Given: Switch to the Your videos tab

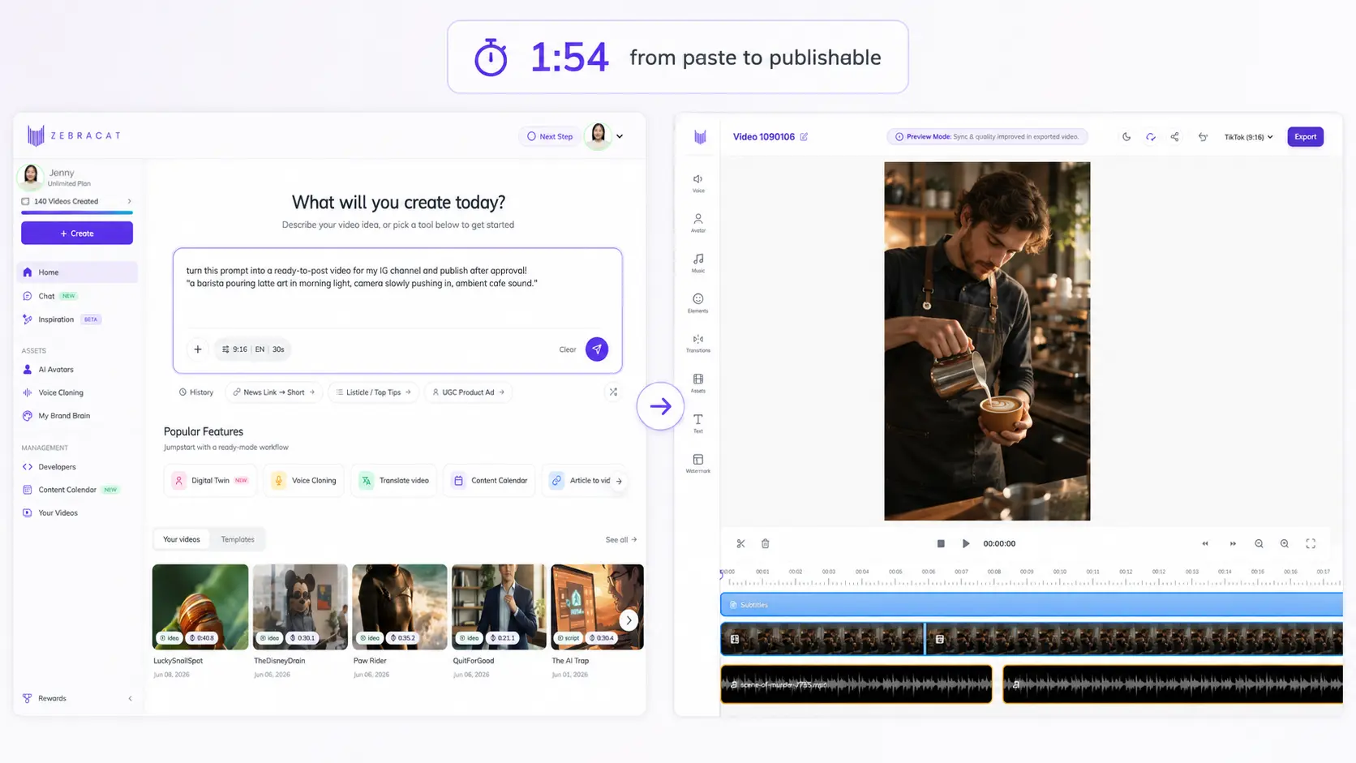Looking at the screenshot, I should (x=181, y=539).
